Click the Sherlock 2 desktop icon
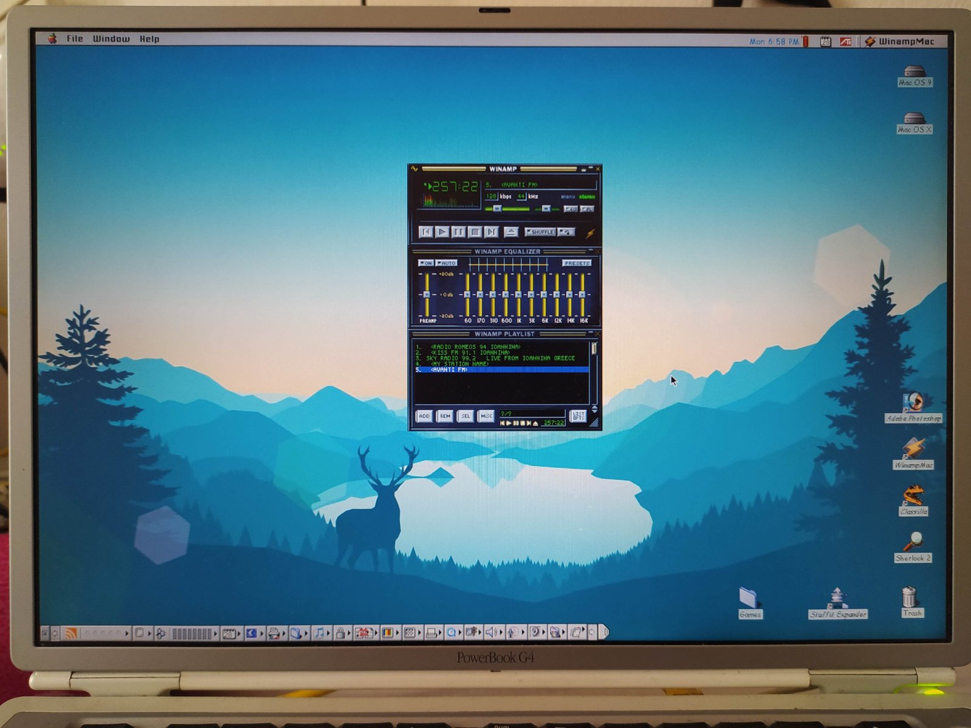The height and width of the screenshot is (728, 971). click(913, 547)
